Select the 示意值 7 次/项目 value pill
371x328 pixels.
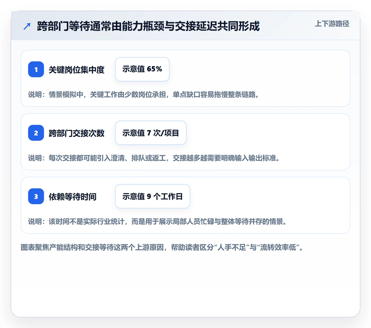[x=151, y=133]
